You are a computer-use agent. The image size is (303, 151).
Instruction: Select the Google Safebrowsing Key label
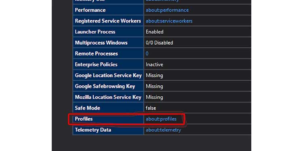[105, 86]
